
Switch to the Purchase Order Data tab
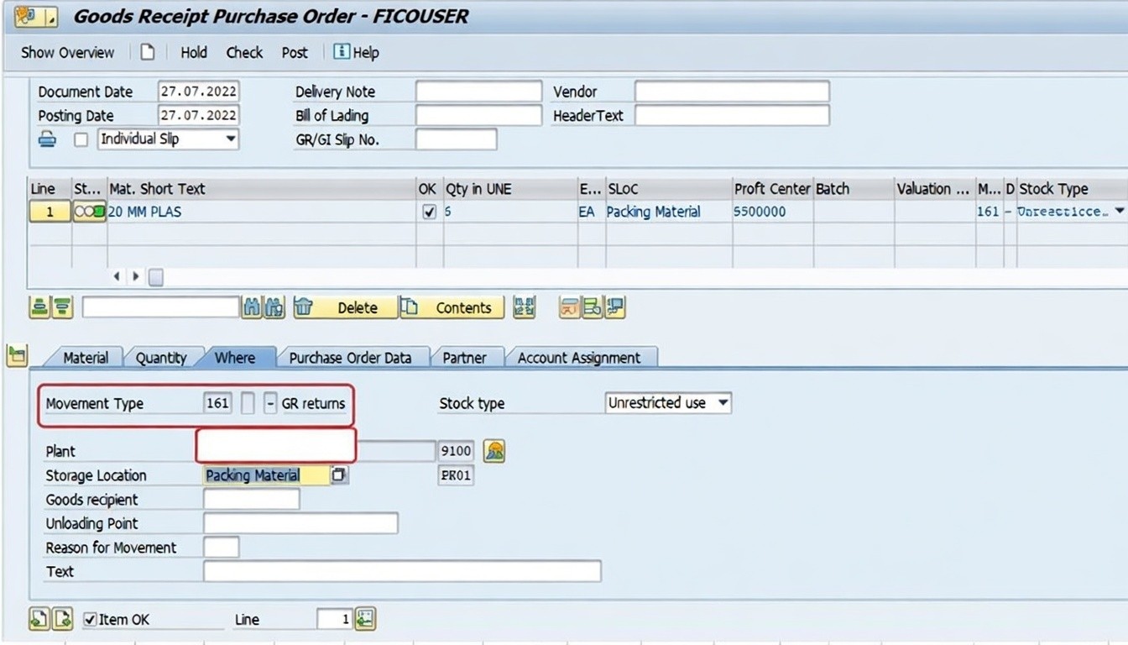pos(350,358)
